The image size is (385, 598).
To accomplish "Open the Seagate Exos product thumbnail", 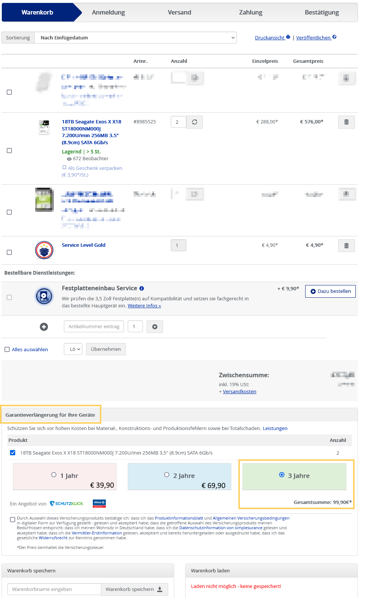I will tap(44, 127).
